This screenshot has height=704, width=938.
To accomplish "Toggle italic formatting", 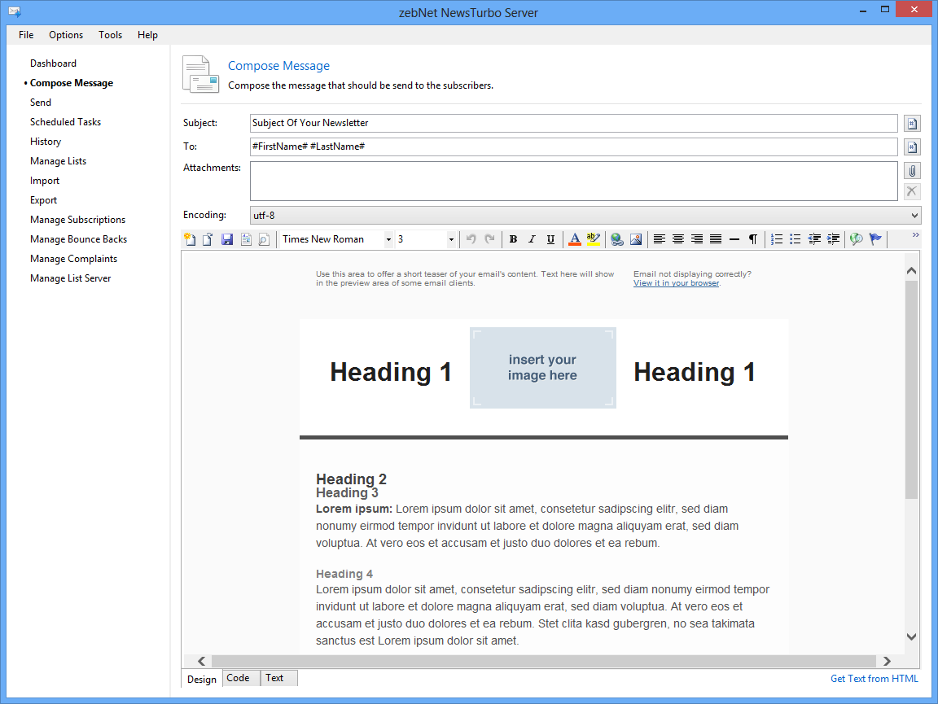I will 532,239.
